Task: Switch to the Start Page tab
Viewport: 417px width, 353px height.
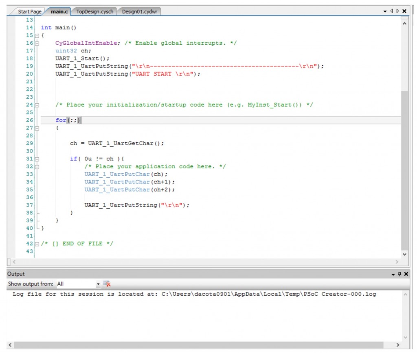Action: [x=29, y=12]
